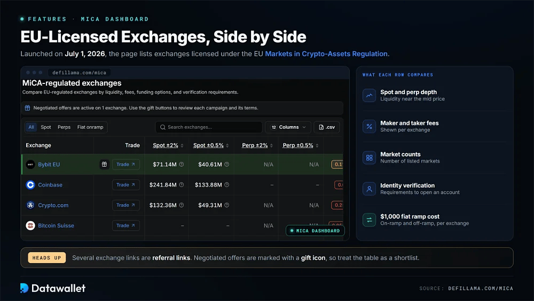The width and height of the screenshot is (534, 301).
Task: Click the HEADS UP label
Action: [47, 258]
